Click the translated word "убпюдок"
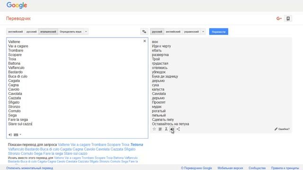This screenshot has width=303, height=170. pyautogui.click(x=159, y=72)
